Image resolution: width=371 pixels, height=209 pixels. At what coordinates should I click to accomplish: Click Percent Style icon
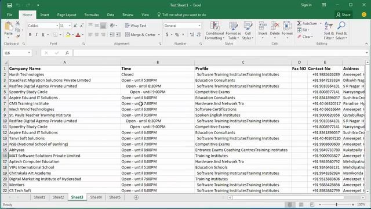coord(177,35)
